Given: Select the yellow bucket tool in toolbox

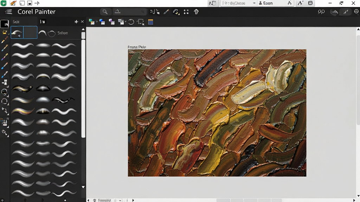Looking at the screenshot, I should pos(5,33).
